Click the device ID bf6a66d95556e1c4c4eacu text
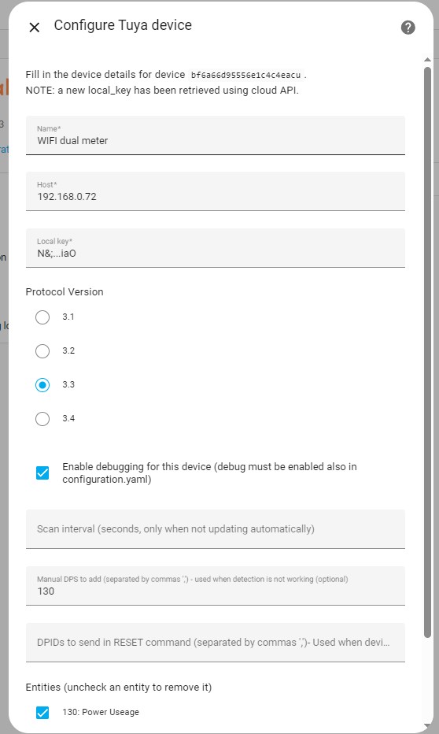439x734 pixels. tap(246, 75)
